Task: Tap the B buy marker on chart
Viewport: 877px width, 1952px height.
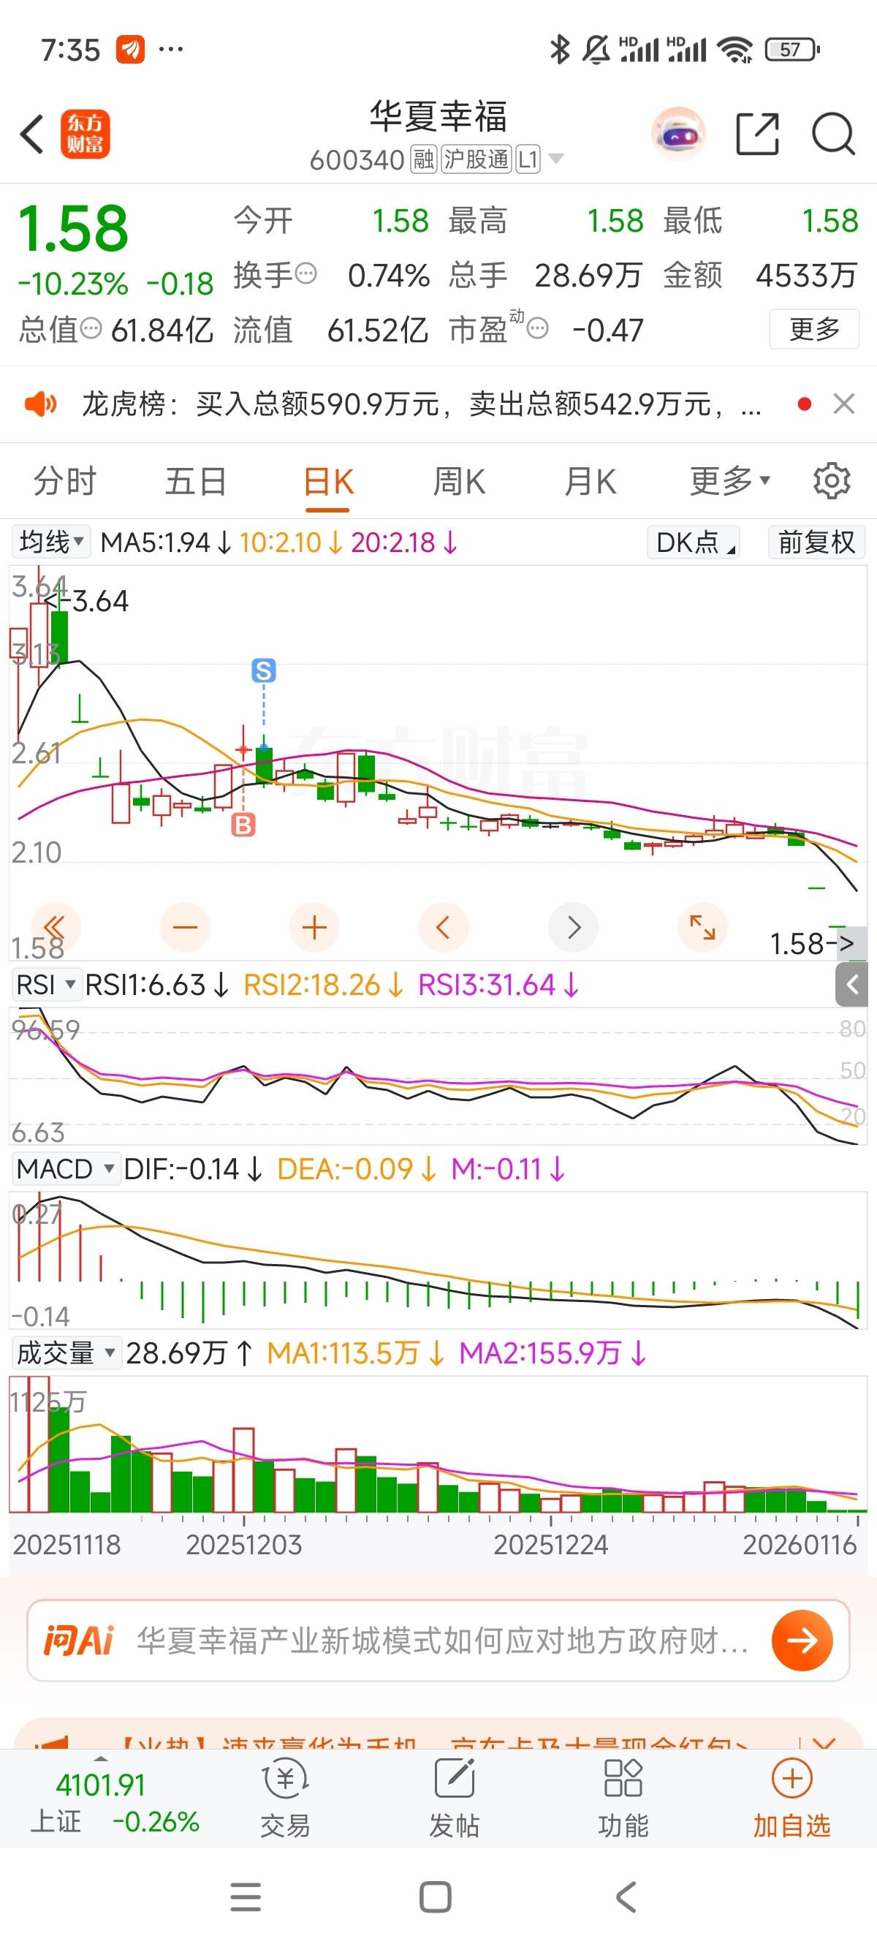Action: [x=243, y=825]
